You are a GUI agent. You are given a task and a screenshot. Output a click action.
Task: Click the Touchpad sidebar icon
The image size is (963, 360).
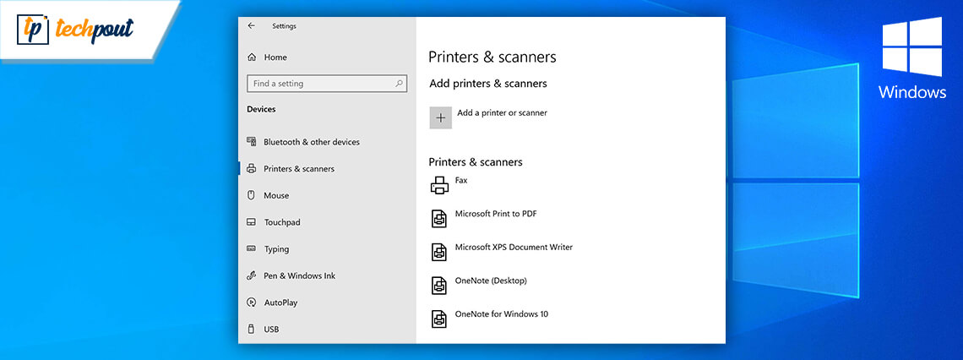coord(251,222)
